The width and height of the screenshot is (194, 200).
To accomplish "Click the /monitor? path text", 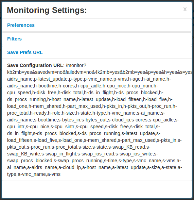I will click(76, 65).
